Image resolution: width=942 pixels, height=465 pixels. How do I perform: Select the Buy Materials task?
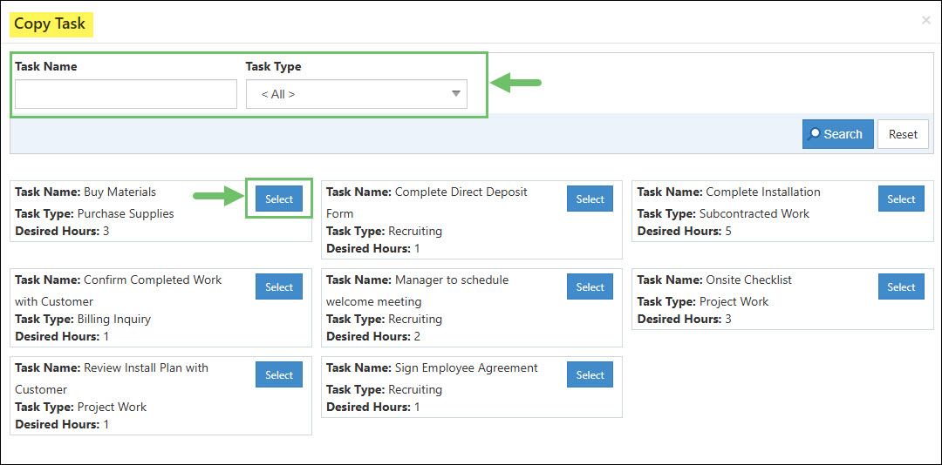(x=279, y=199)
